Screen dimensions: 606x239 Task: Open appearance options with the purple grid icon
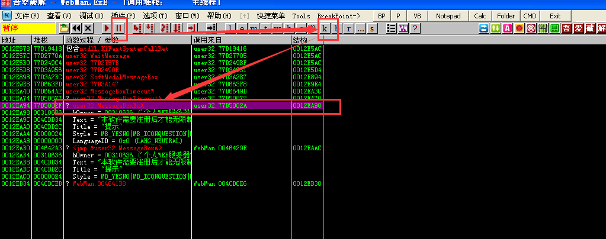[x=403, y=28]
